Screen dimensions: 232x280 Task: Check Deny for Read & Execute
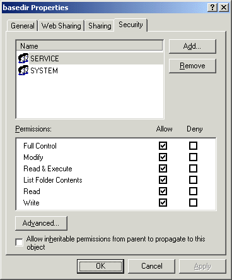pos(193,168)
